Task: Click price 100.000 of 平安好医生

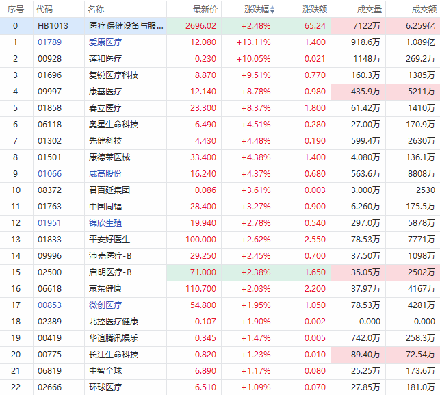Action: tap(200, 240)
